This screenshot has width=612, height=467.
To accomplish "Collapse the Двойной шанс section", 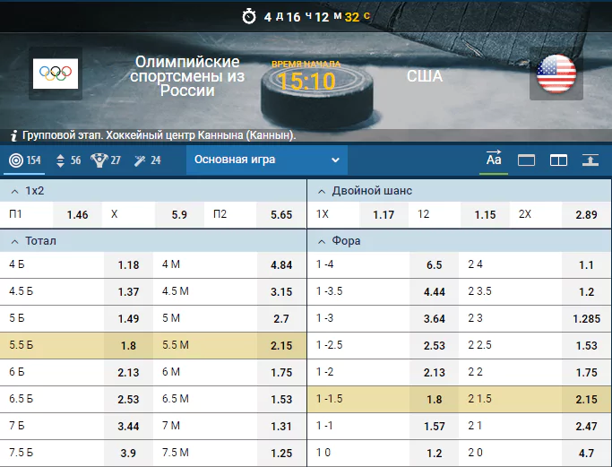I will 322,191.
